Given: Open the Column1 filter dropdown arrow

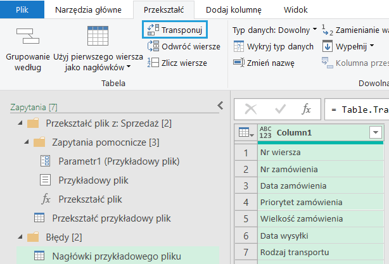Looking at the screenshot, I should 376,132.
